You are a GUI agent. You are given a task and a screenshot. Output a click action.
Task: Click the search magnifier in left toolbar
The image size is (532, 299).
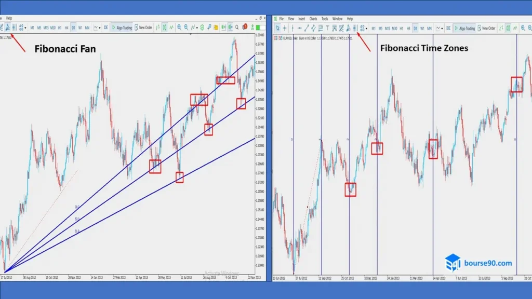pos(237,28)
